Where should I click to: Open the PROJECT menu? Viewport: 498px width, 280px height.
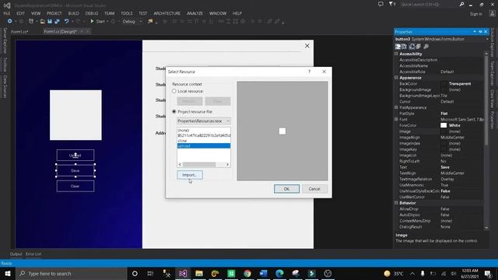(54, 13)
